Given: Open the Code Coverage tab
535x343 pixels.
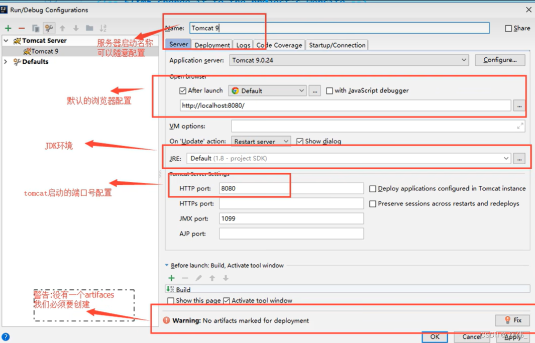Looking at the screenshot, I should click(279, 45).
